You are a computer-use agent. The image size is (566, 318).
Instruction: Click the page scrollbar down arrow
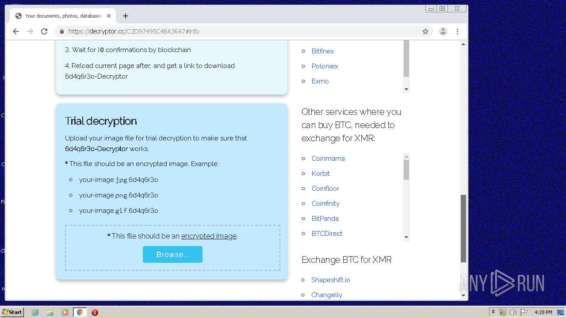coord(463,295)
